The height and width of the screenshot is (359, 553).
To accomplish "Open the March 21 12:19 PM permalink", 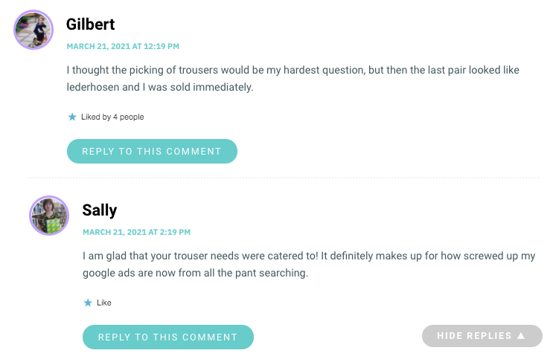I will pyautogui.click(x=123, y=46).
